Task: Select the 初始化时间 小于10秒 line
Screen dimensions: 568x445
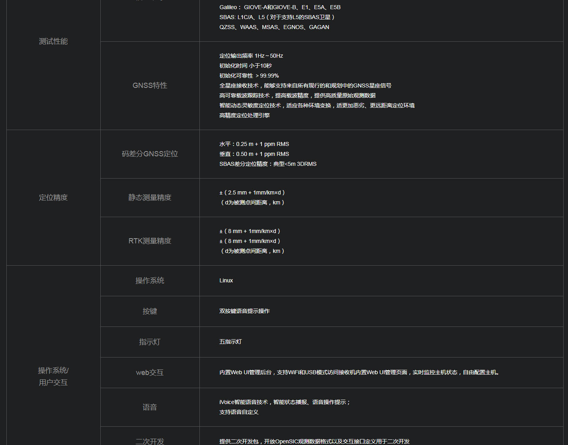Action: pyautogui.click(x=246, y=66)
